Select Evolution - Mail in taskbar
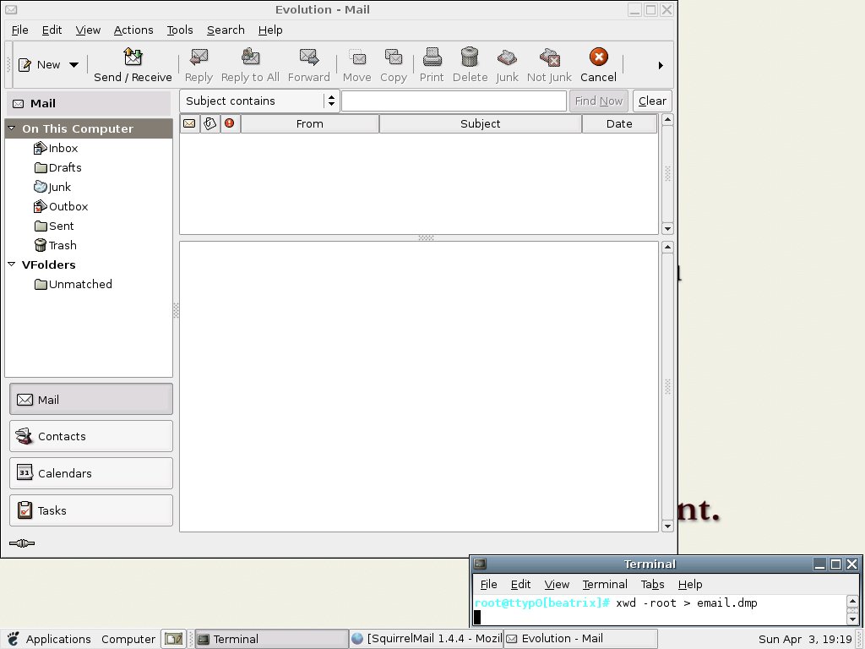Viewport: 865px width, 649px height. pos(581,639)
